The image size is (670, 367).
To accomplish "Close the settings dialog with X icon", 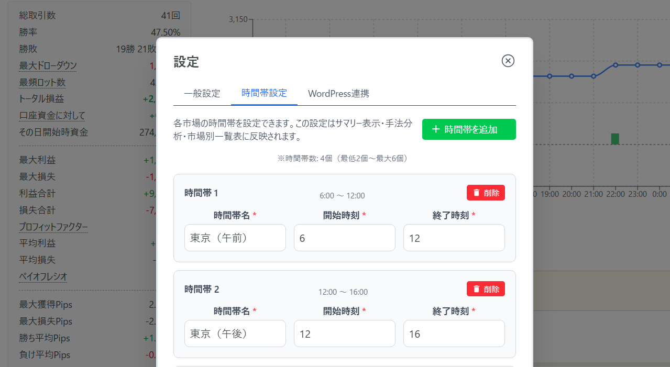I will [508, 61].
